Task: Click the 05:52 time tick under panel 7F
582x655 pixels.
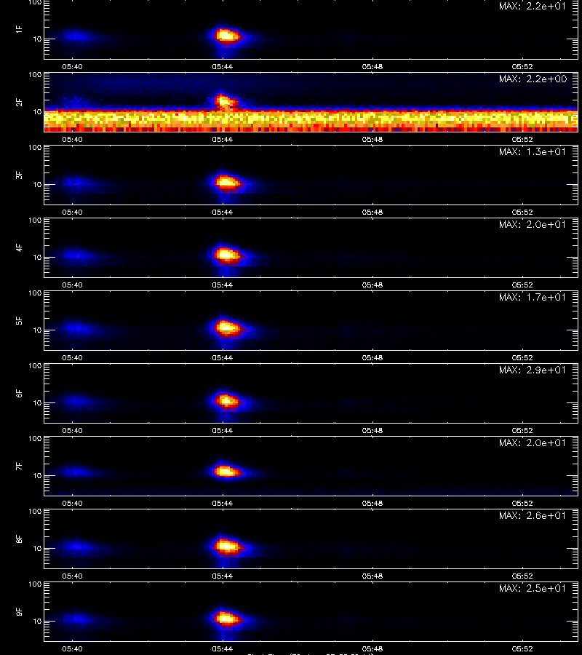Action: click(522, 504)
